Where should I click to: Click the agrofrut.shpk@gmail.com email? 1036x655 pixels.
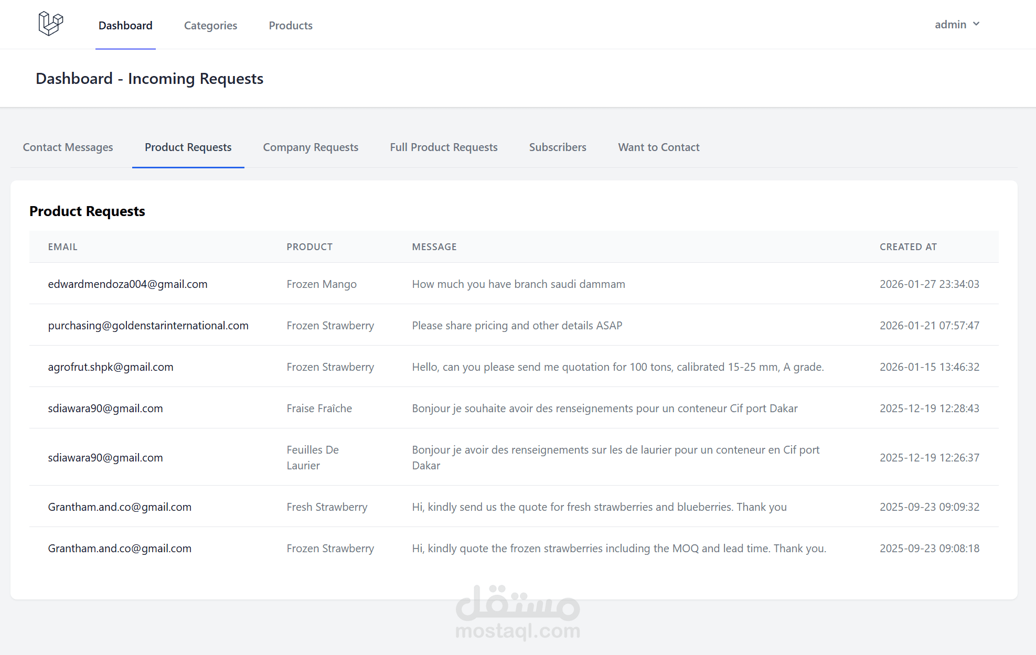111,367
